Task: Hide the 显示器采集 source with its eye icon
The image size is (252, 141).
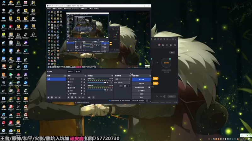Action: click(x=81, y=94)
